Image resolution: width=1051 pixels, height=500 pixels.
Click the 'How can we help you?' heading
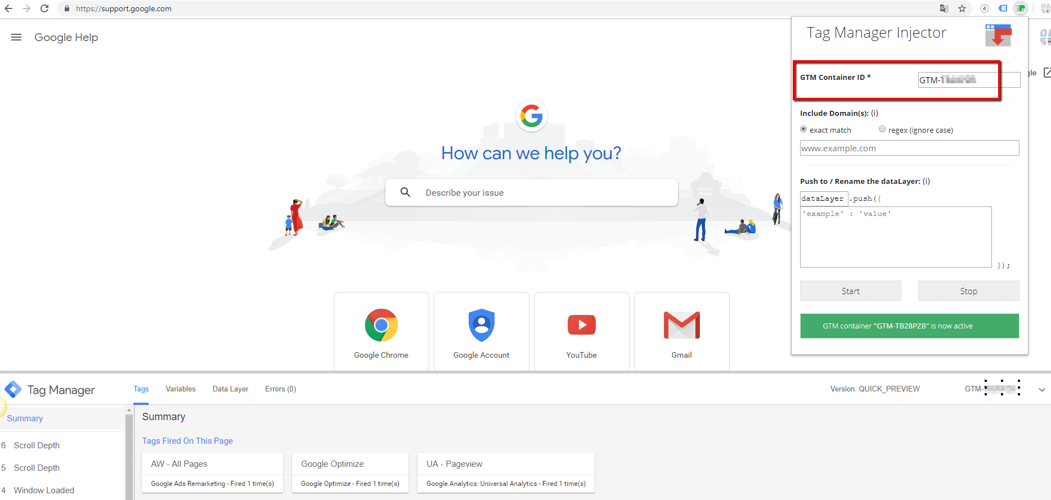[531, 153]
